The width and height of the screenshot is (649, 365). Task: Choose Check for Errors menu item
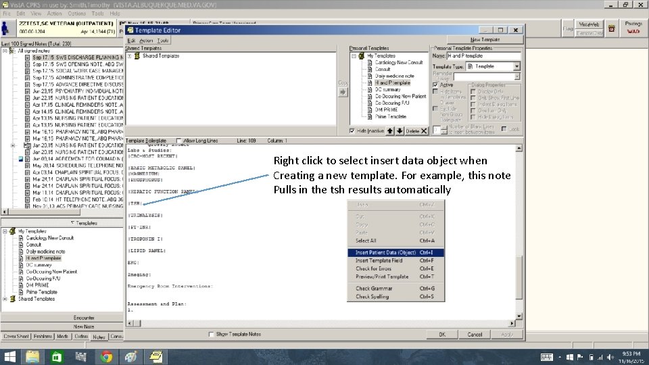tap(395, 268)
